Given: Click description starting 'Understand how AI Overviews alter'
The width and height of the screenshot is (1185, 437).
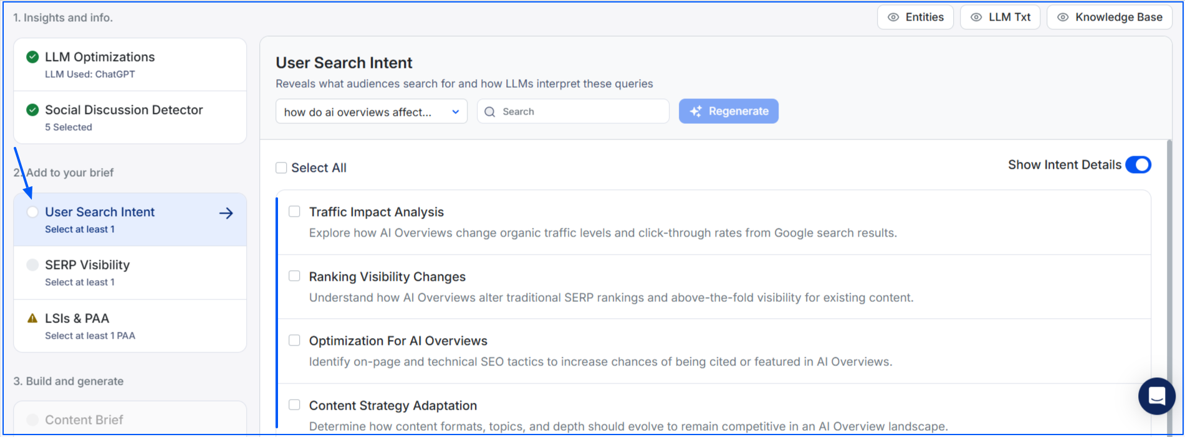Looking at the screenshot, I should pyautogui.click(x=612, y=298).
